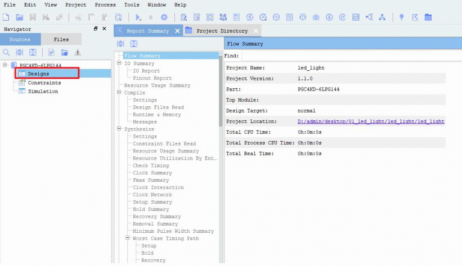Open the Edit menu
The image size is (462, 266).
30,4
